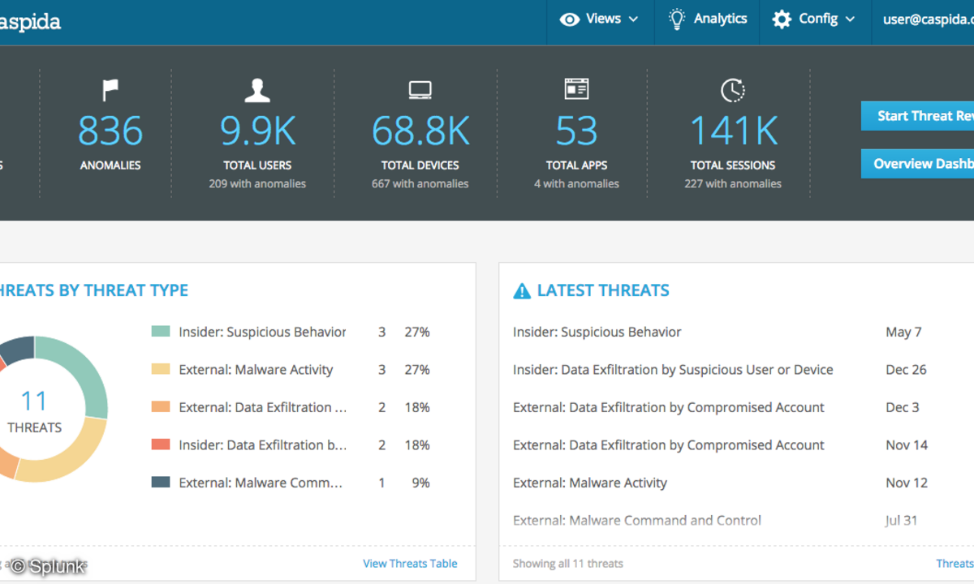Viewport: 974px width, 584px height.
Task: Click the person icon above Total Users
Action: coord(257,89)
